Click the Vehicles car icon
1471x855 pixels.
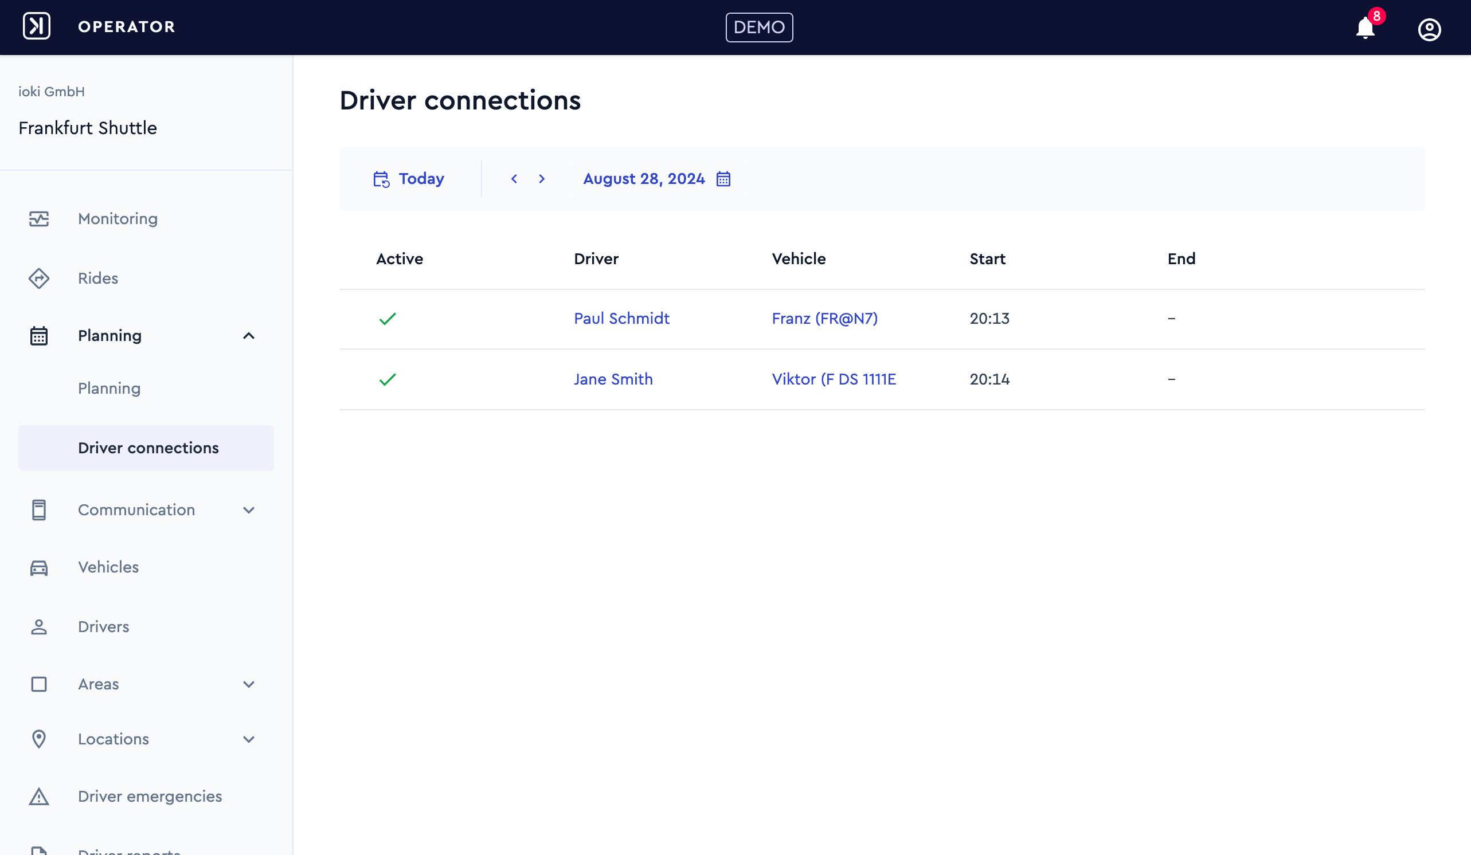click(x=39, y=567)
